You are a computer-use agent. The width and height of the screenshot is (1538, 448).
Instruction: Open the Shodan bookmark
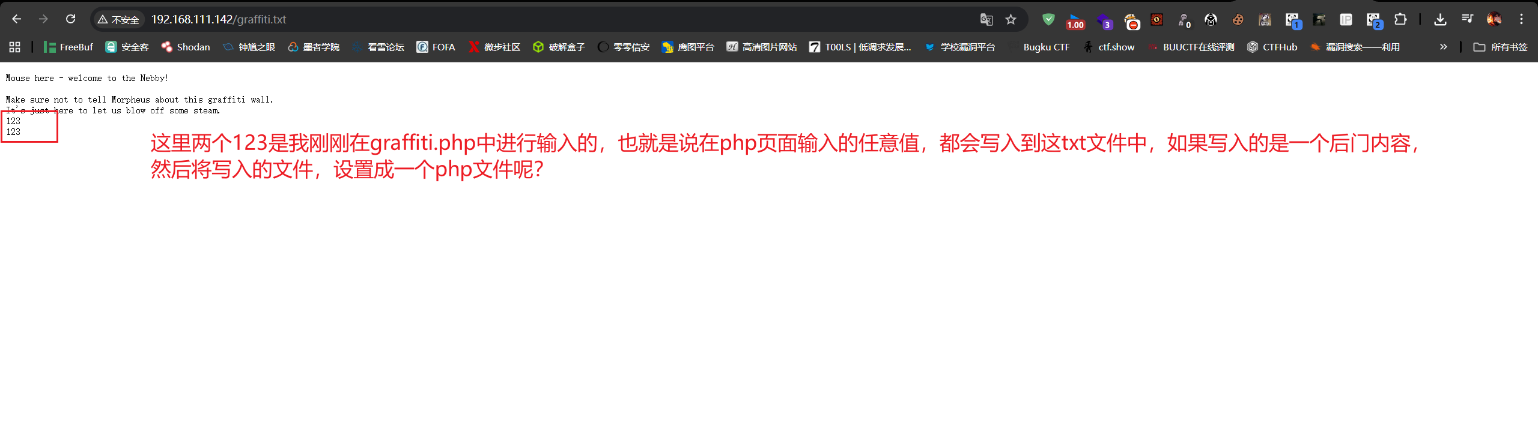[186, 47]
